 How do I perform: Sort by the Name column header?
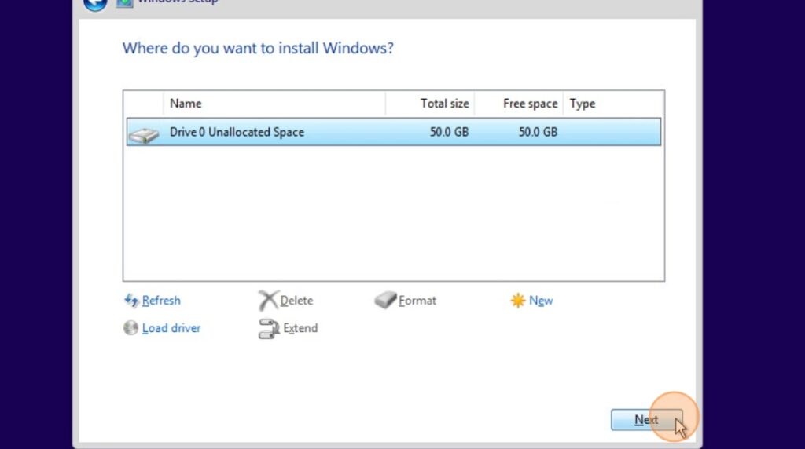tap(274, 104)
